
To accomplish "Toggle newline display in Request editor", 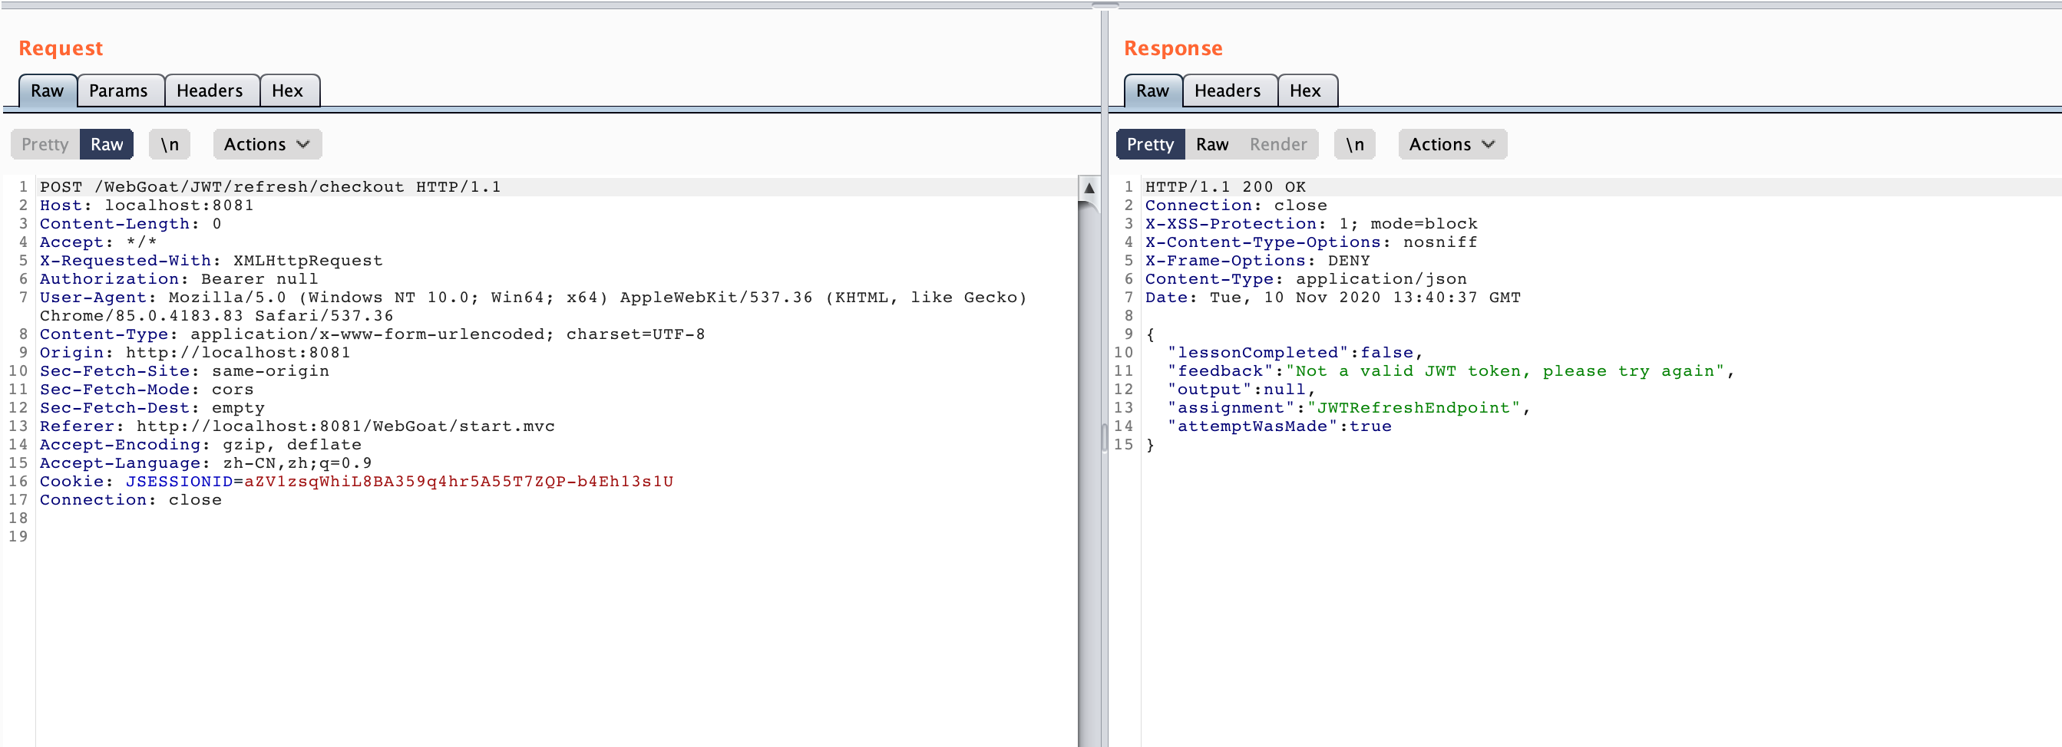I will point(170,144).
